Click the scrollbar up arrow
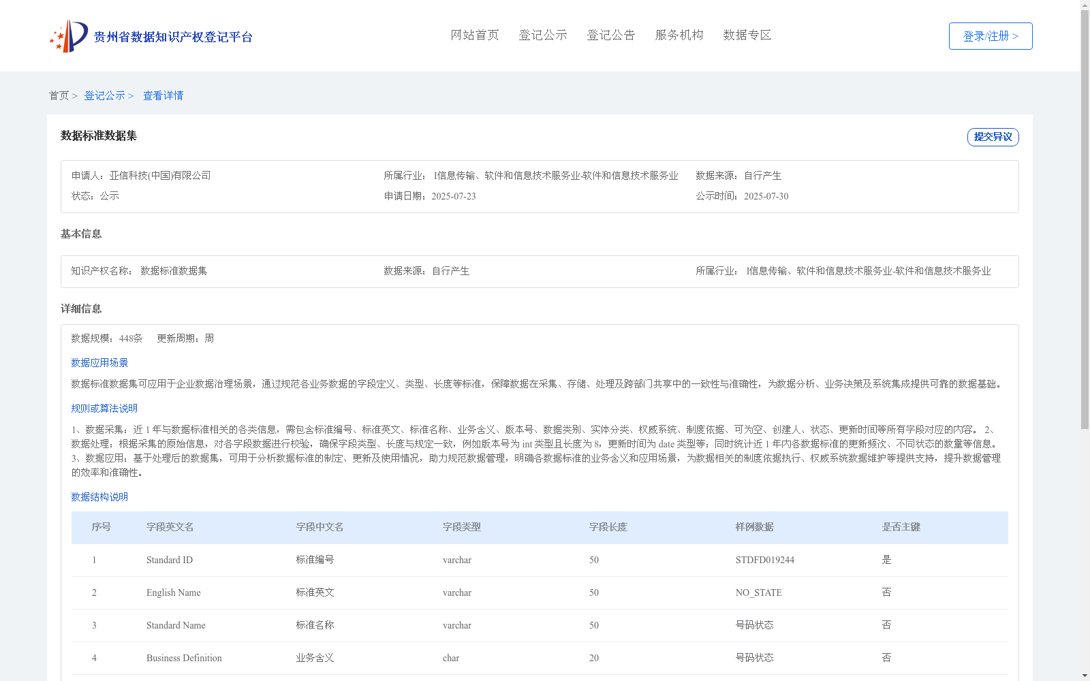This screenshot has width=1090, height=681. (x=1085, y=5)
